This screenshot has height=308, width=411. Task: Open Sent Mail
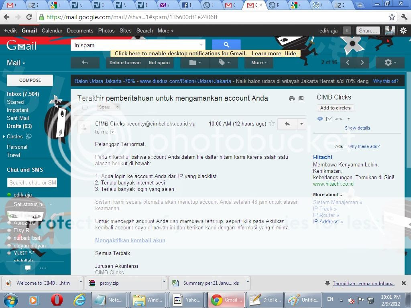pos(18,118)
